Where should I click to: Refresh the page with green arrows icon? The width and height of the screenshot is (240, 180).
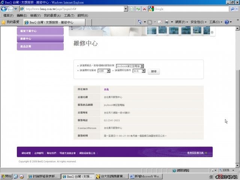coord(138,9)
